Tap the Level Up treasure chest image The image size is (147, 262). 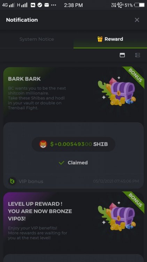click(117, 216)
